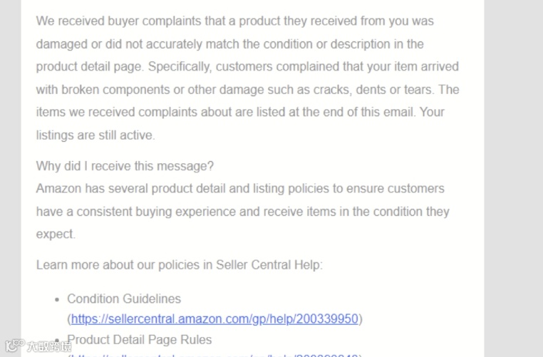This screenshot has height=357, width=543.
Task: Click the sentence "listings are still active."
Action: 95,135
